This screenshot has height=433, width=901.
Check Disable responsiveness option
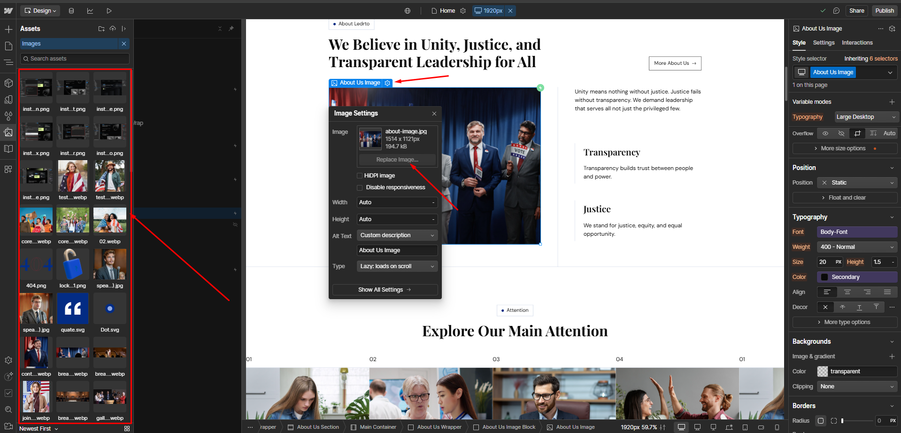pos(360,187)
